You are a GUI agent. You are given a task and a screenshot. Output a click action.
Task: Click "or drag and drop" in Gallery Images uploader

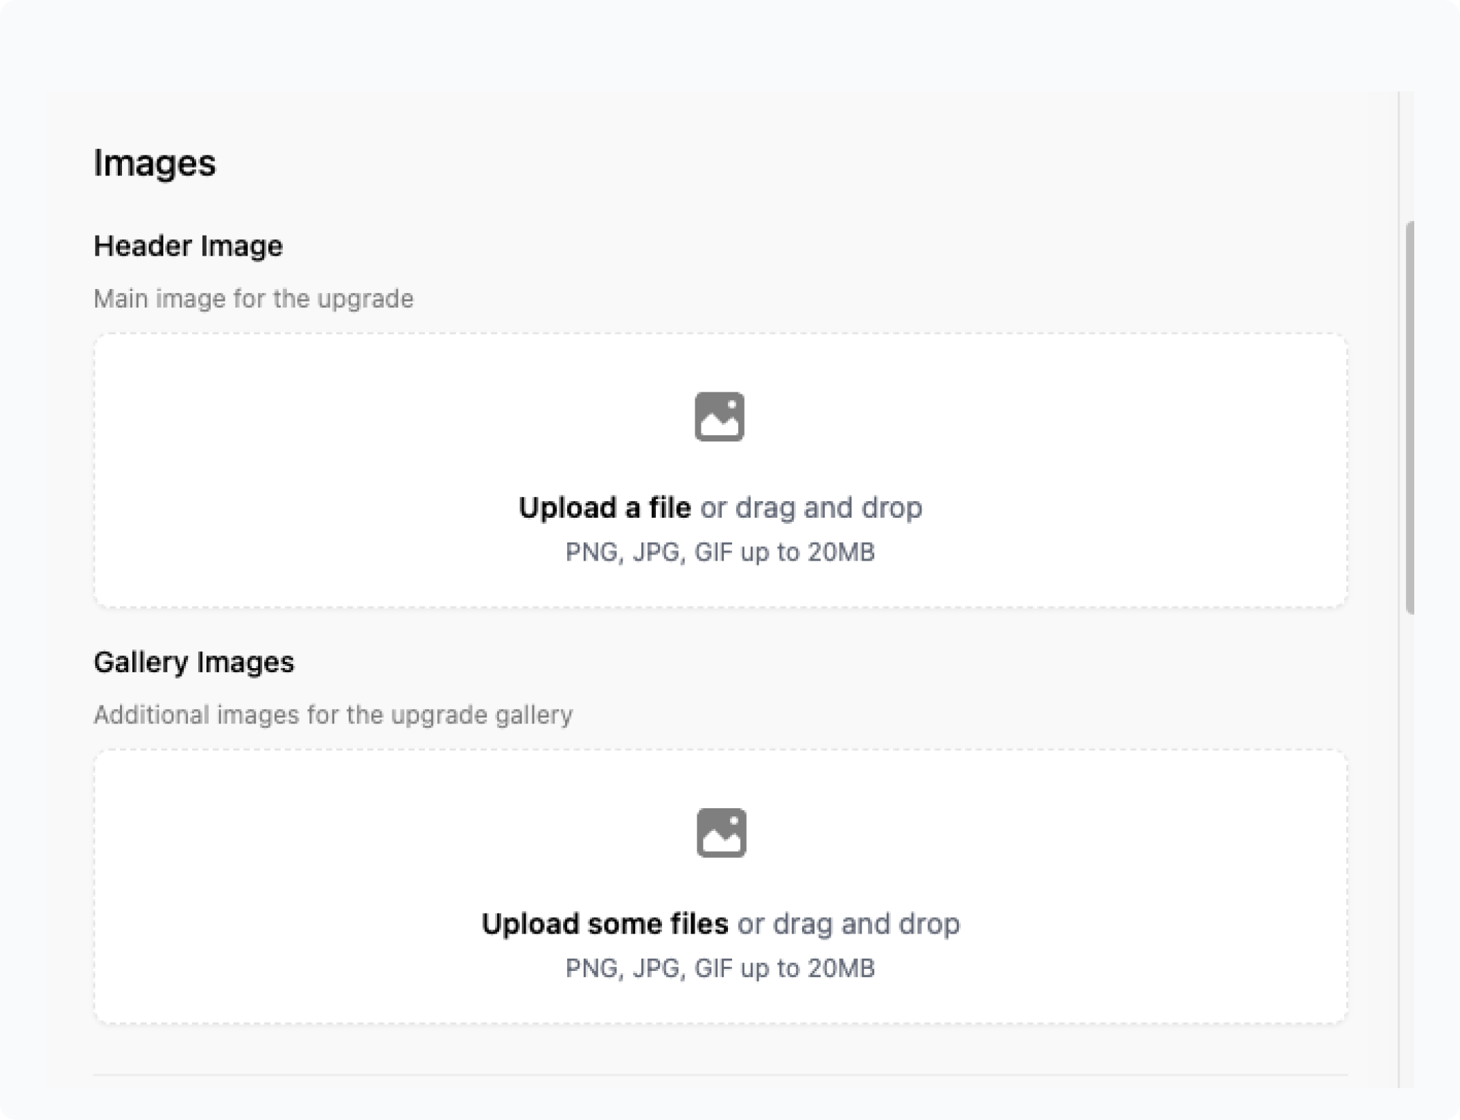pos(849,924)
